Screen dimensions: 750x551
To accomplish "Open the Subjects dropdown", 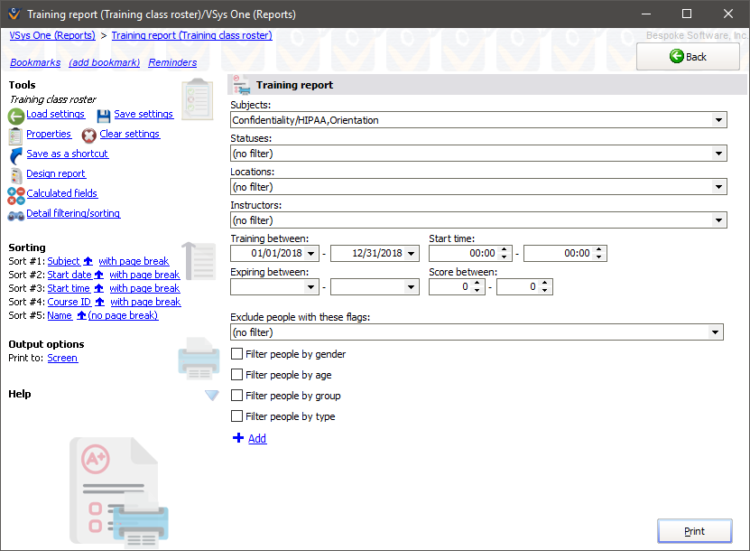I will click(719, 119).
